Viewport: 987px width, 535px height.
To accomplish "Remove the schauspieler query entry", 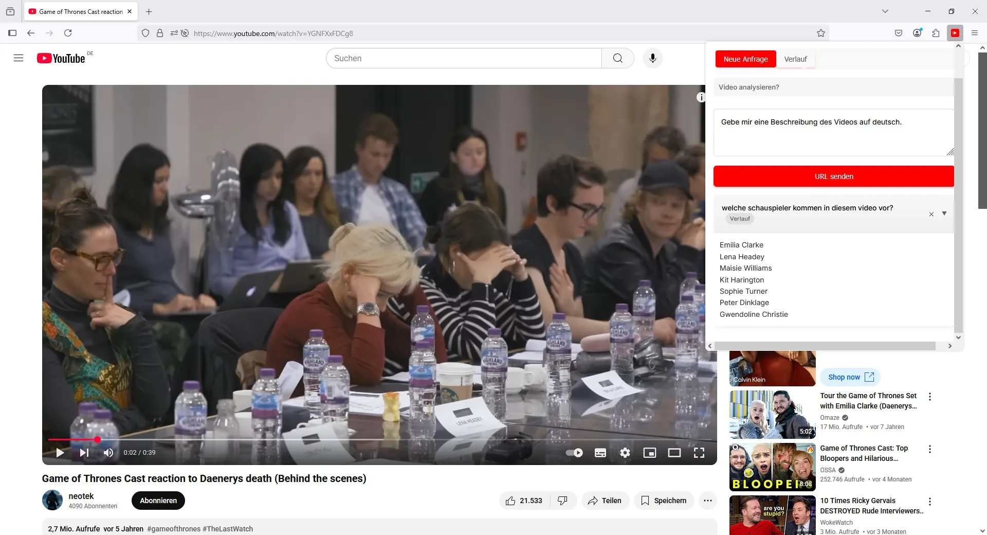I will (x=931, y=214).
